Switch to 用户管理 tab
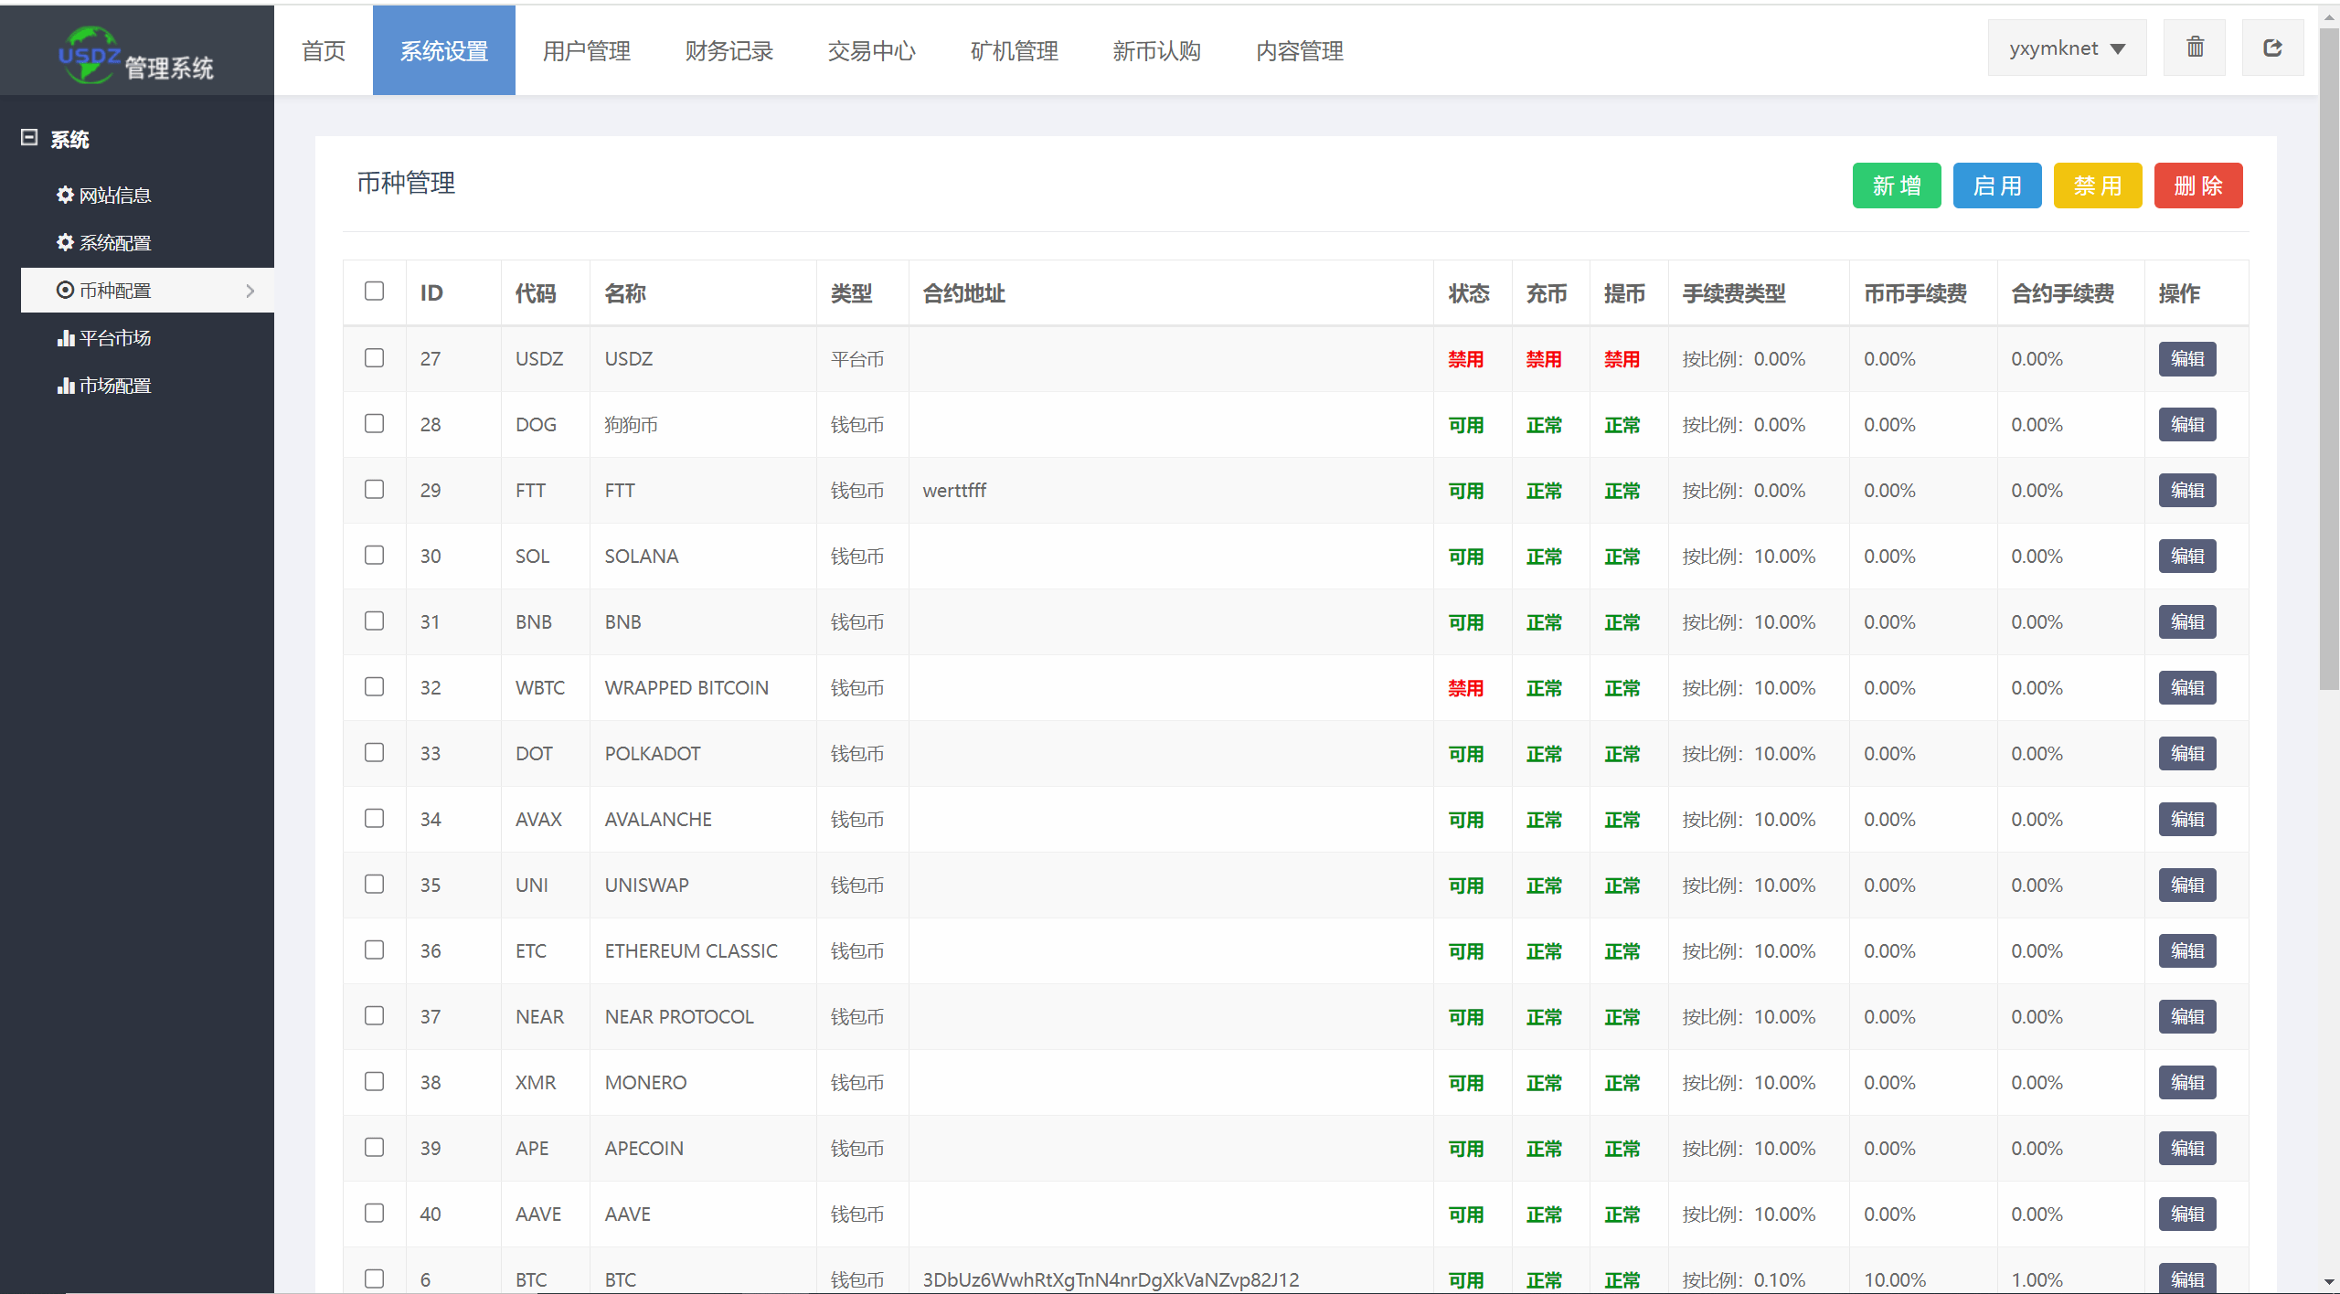 587,50
